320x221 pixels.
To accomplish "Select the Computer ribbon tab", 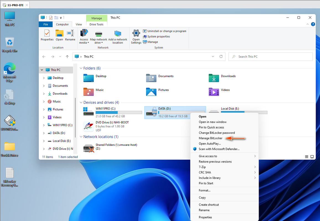I will pos(62,24).
